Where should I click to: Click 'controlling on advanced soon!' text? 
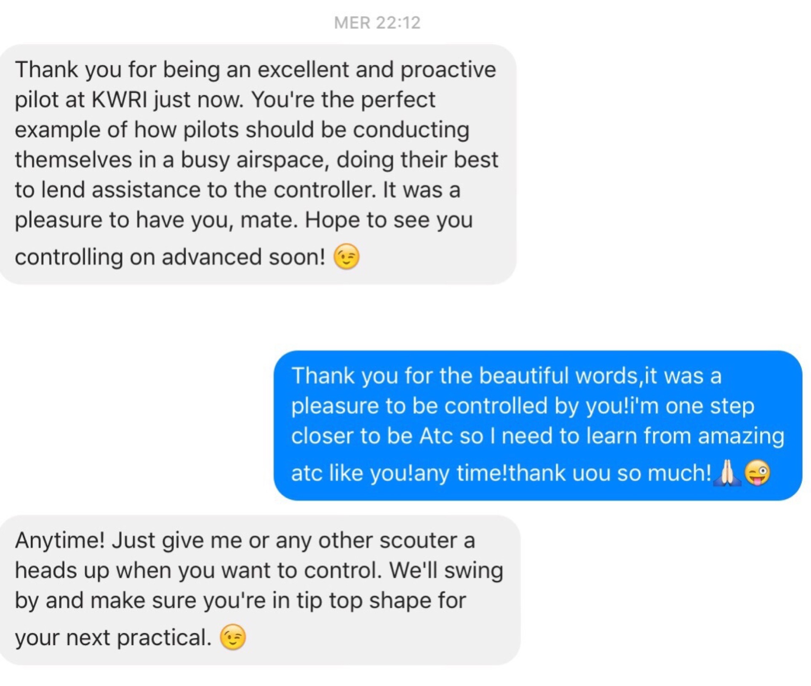pyautogui.click(x=170, y=257)
